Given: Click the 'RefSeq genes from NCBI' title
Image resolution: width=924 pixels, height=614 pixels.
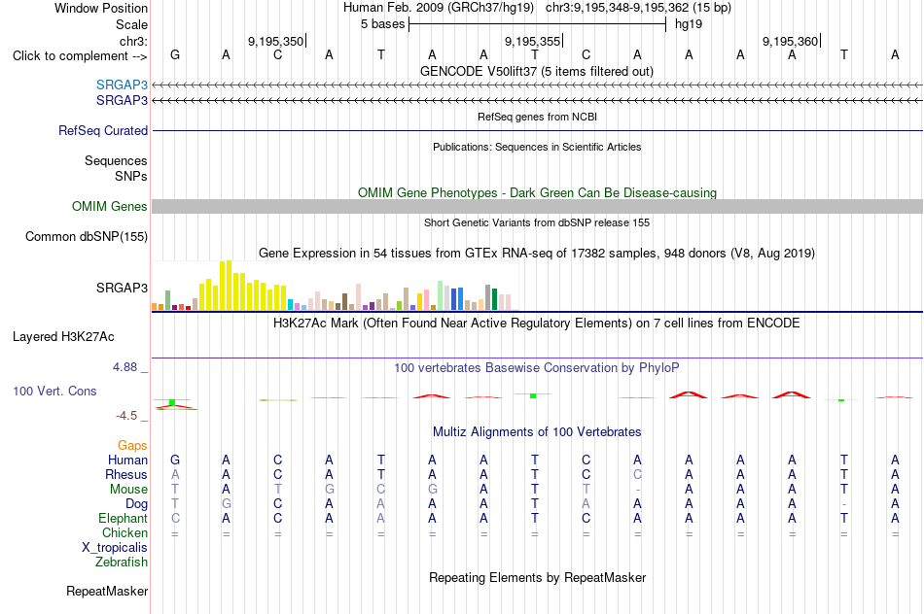Looking at the screenshot, I should point(538,117).
